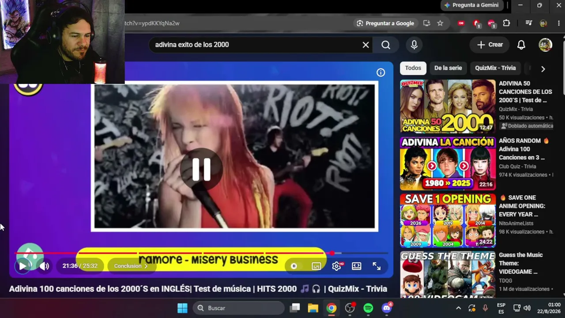The image size is (565, 318).
Task: Clear the YouTube search box
Action: pyautogui.click(x=365, y=45)
